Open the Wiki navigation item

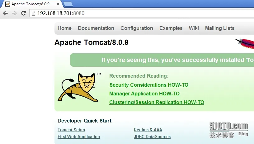[x=194, y=28]
